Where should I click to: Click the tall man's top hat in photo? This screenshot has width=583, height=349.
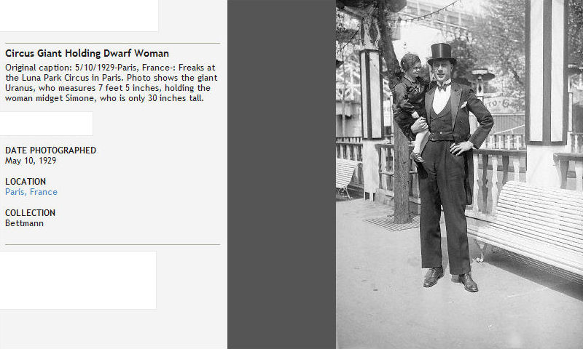441,53
